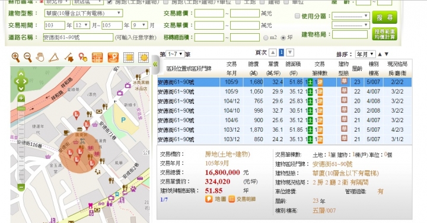Click green 土 icon in 1,680 row
This screenshot has height=223, width=427.
pyautogui.click(x=310, y=82)
